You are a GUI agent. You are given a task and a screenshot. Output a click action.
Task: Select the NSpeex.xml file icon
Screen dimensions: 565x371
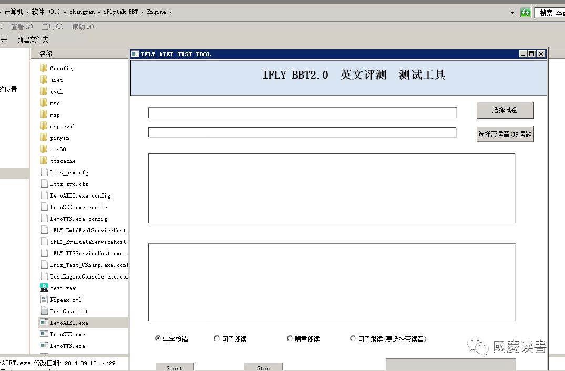tap(44, 300)
